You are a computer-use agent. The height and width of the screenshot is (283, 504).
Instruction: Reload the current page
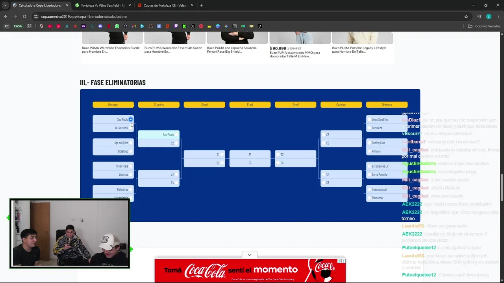(24, 17)
